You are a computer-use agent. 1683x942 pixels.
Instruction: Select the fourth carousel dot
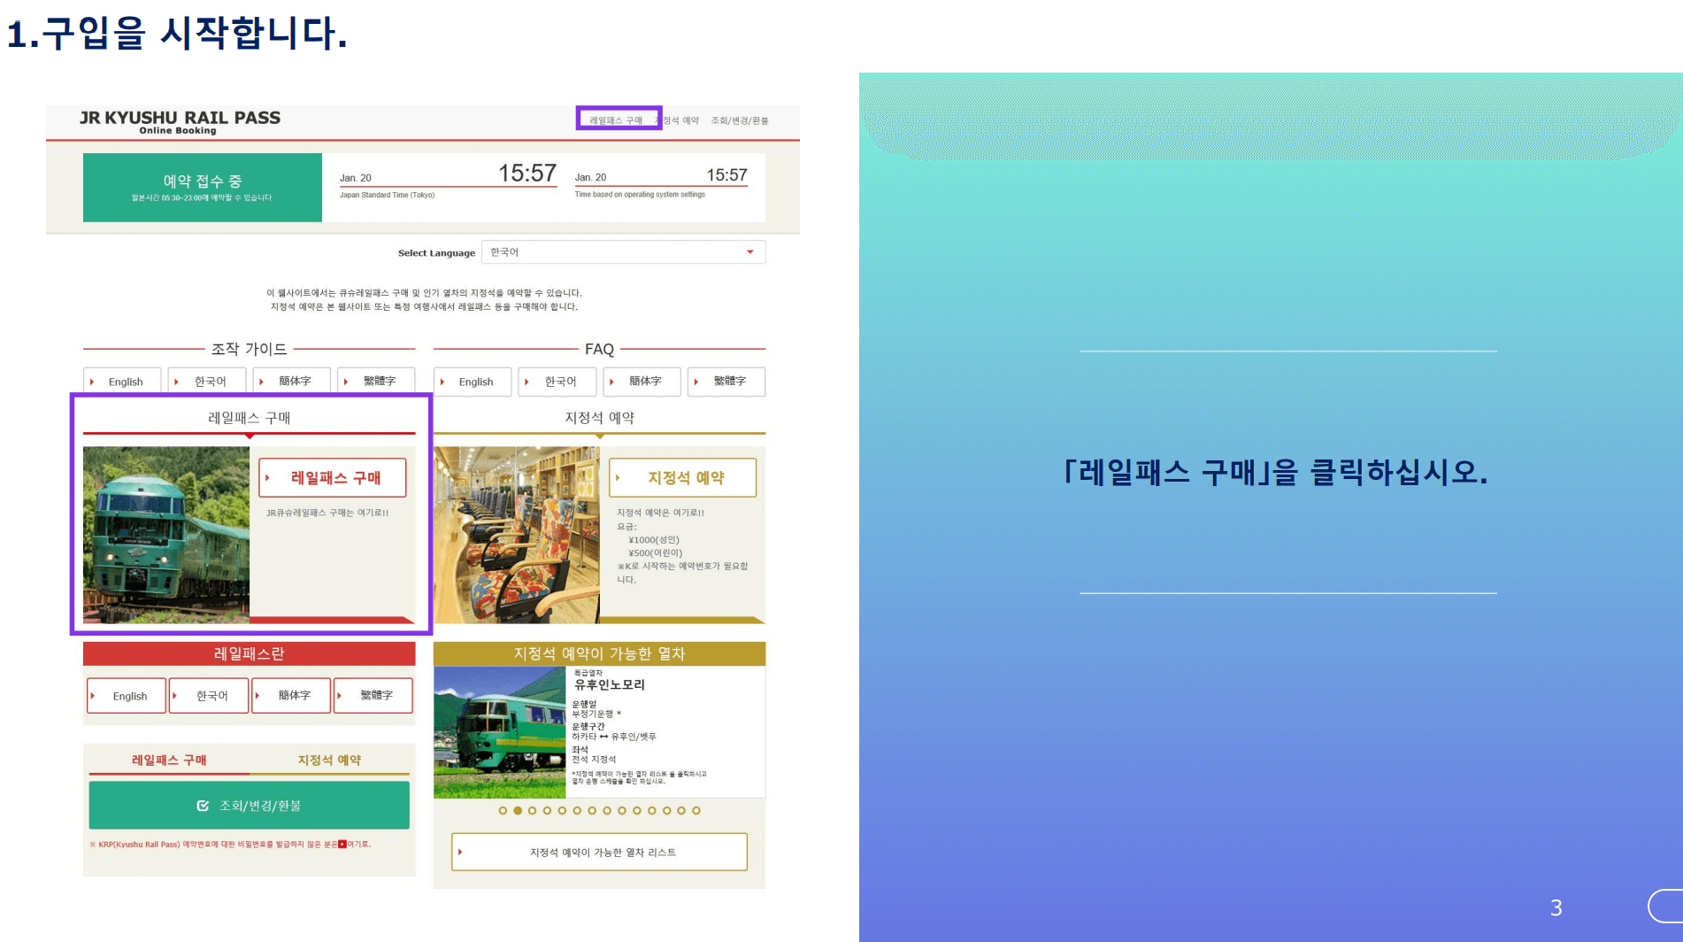(547, 811)
